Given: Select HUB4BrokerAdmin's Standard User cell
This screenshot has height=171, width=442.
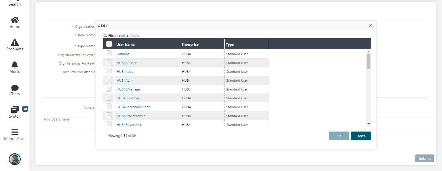Looking at the screenshot, I should click(x=247, y=116).
